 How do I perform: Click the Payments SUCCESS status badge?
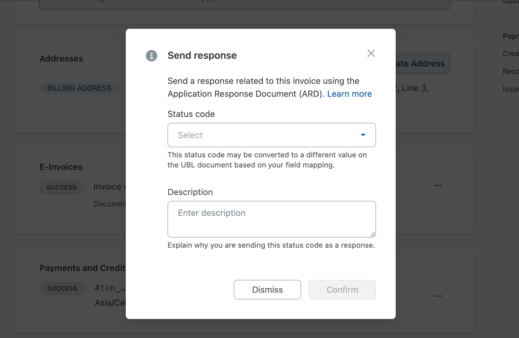pyautogui.click(x=62, y=288)
